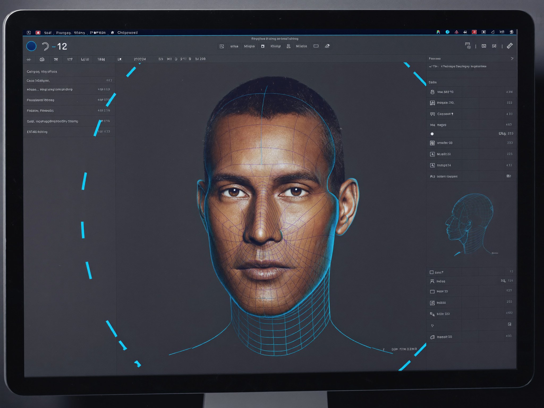Click the empty rectangle icon in the center toolbar
The width and height of the screenshot is (544, 408).
[316, 46]
